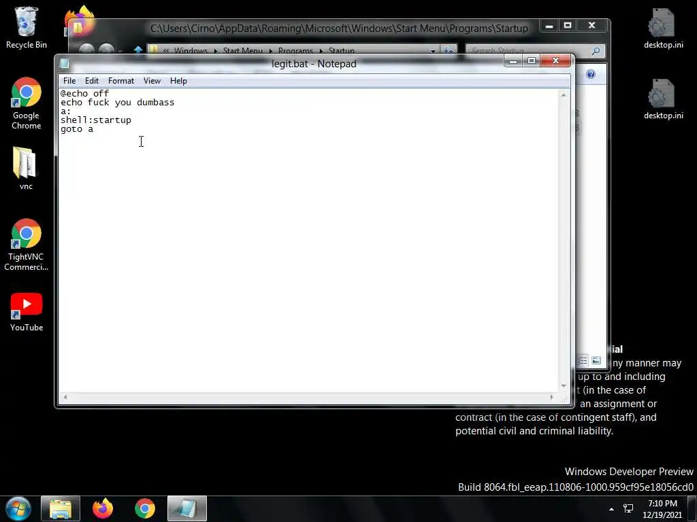Open Chrome from the taskbar

[x=145, y=508]
